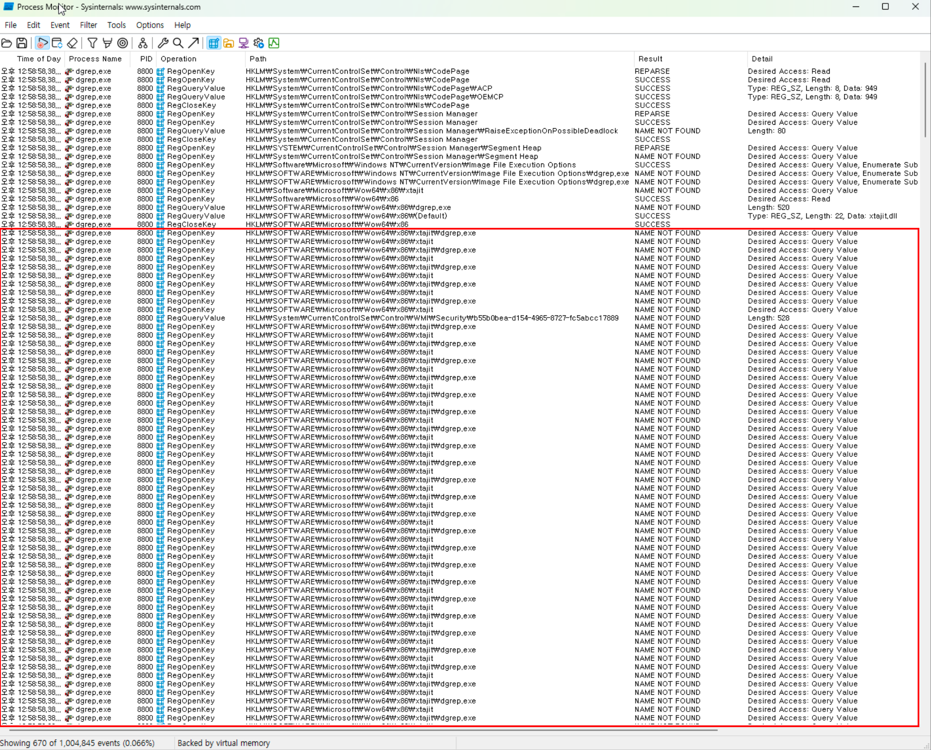
Task: Click the Highlight marker icon
Action: click(107, 43)
